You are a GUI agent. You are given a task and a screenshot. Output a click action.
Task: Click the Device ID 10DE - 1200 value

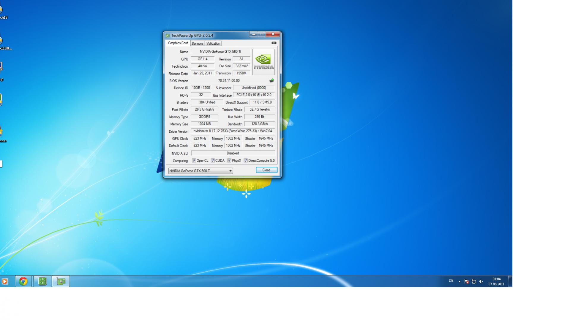click(x=201, y=88)
